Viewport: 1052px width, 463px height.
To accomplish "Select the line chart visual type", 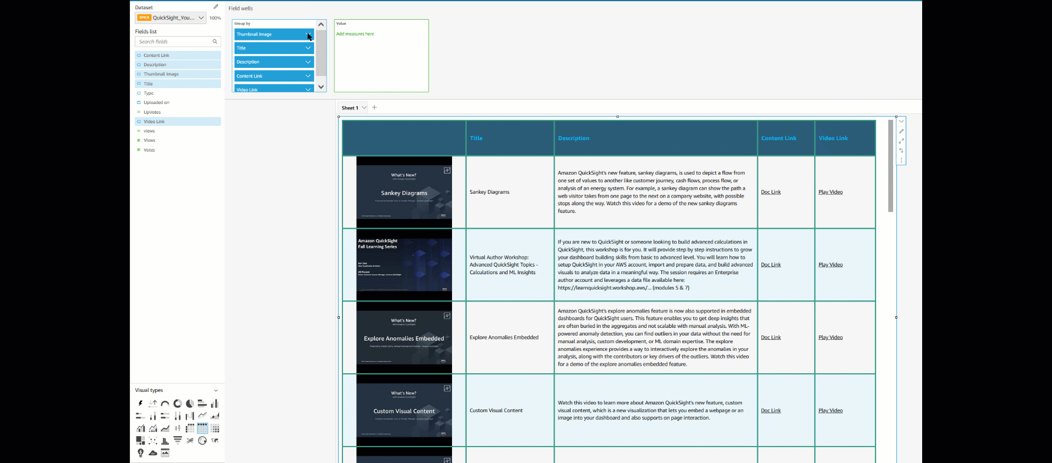I will [x=202, y=416].
